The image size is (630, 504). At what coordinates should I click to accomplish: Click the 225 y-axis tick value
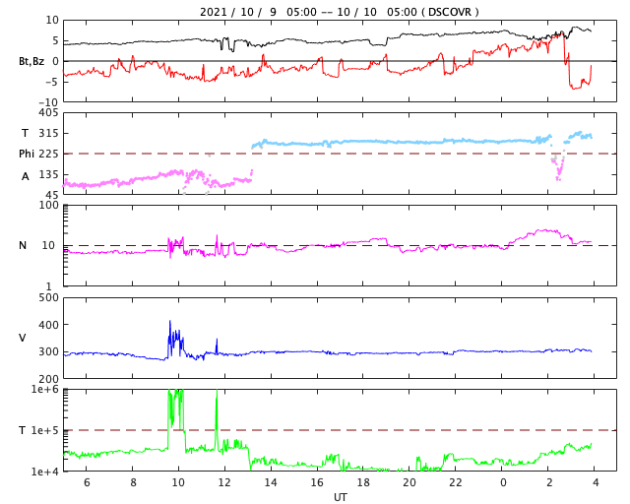pyautogui.click(x=48, y=154)
